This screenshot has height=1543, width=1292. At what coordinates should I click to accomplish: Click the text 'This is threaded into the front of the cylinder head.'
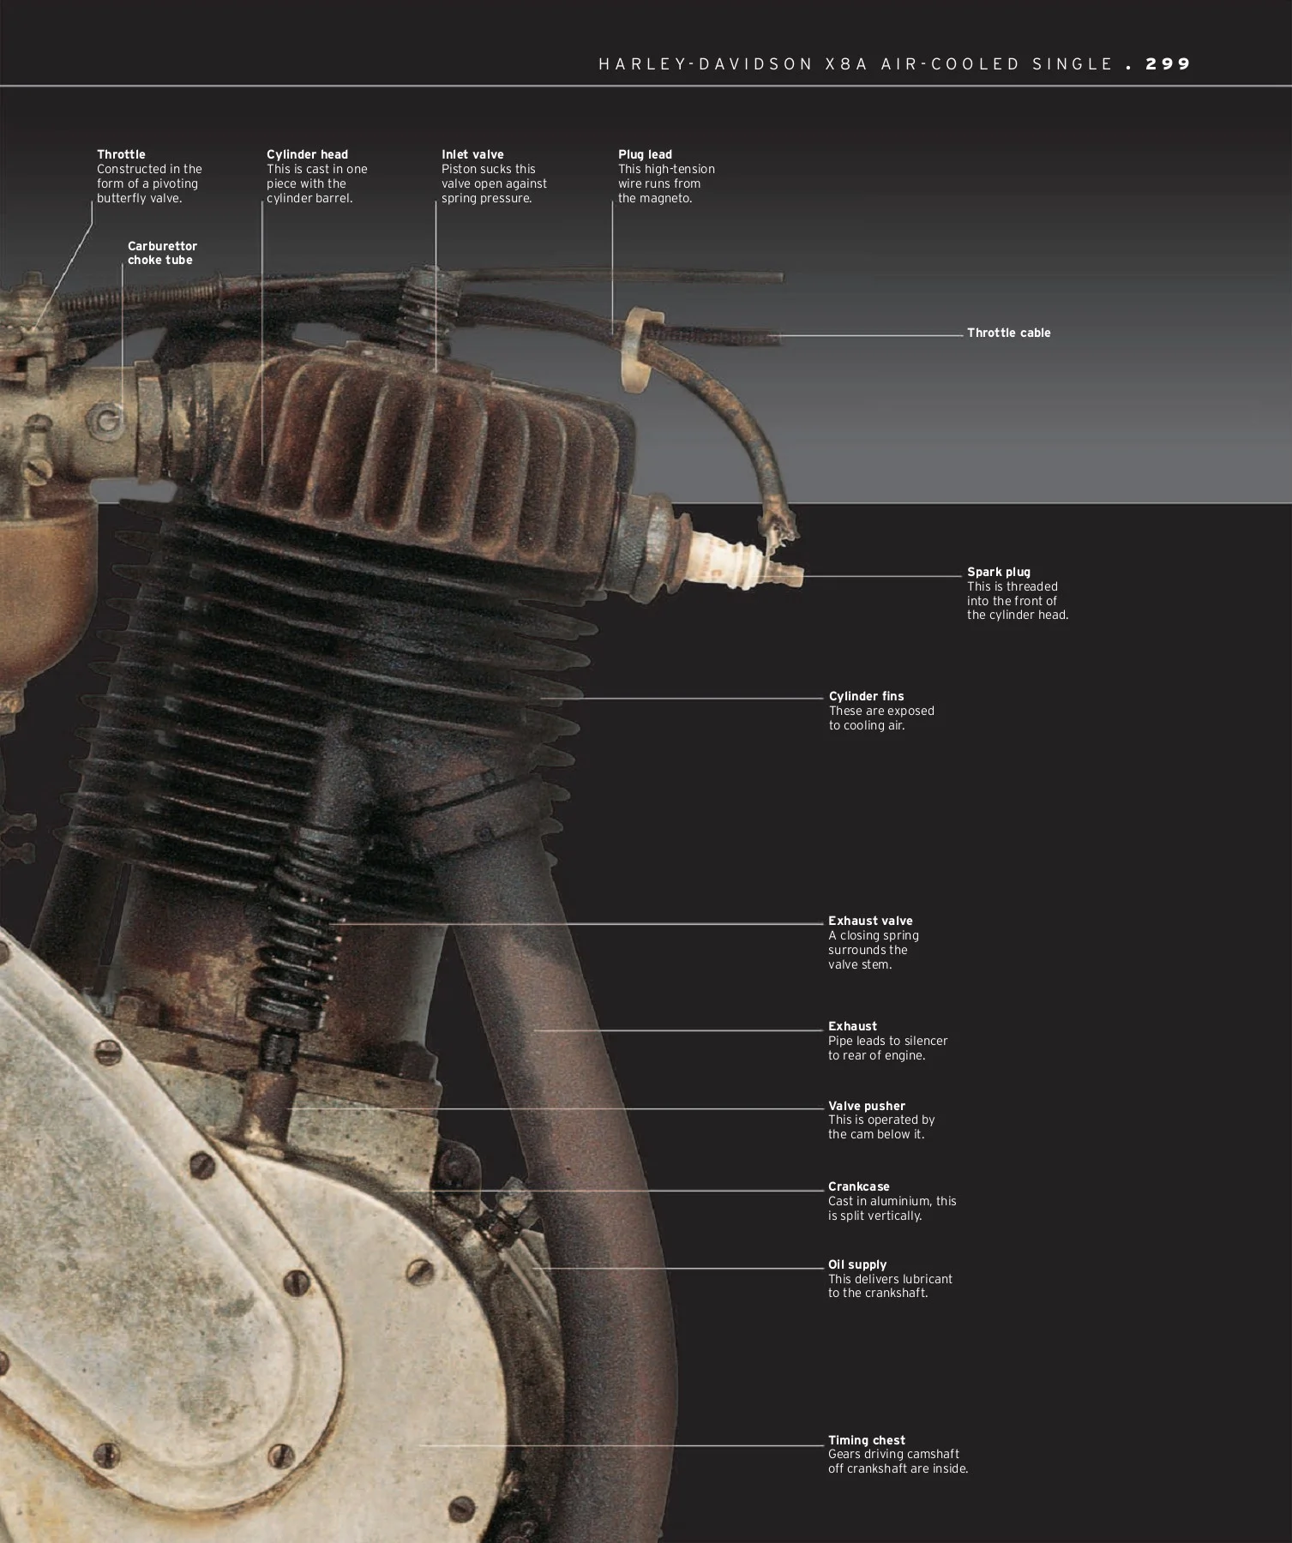pos(1018,601)
